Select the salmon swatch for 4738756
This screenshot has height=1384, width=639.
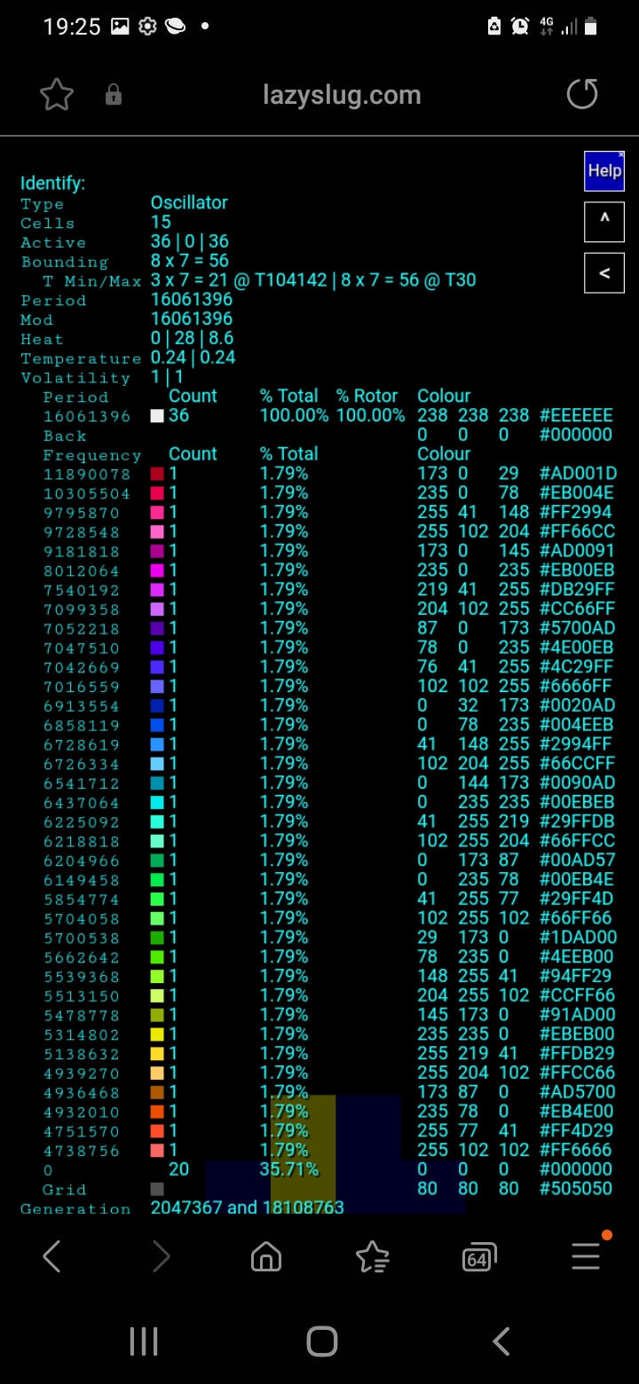[157, 1150]
